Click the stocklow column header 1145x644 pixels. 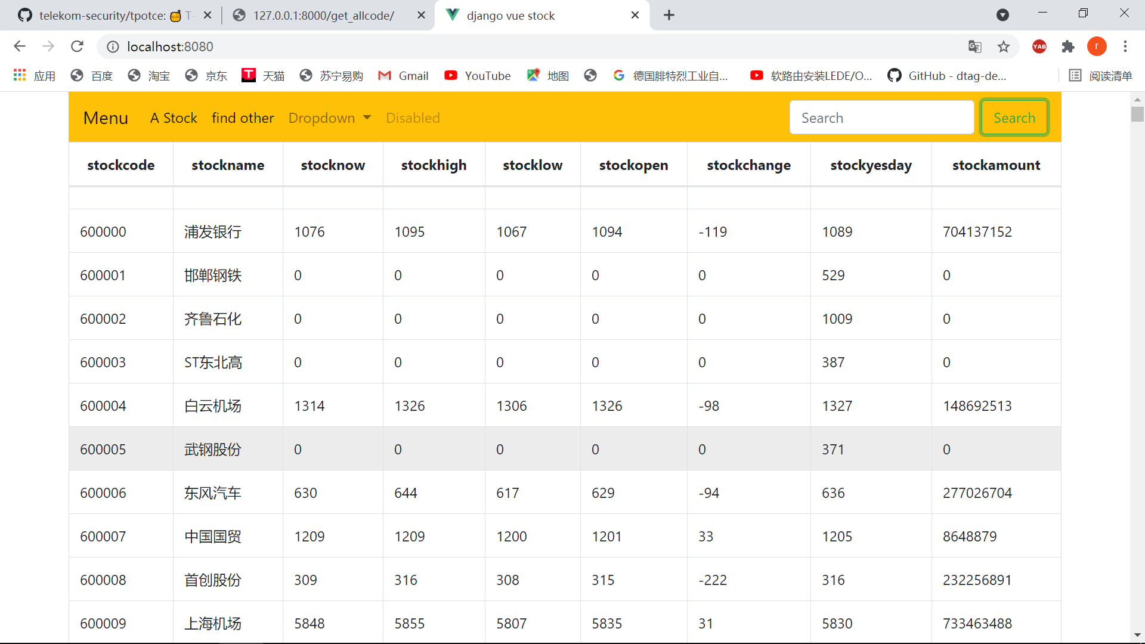coord(533,165)
